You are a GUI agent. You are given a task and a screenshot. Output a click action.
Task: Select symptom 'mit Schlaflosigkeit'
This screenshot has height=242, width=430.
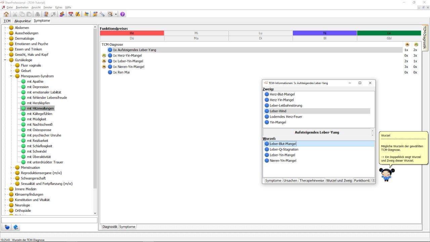click(39, 146)
